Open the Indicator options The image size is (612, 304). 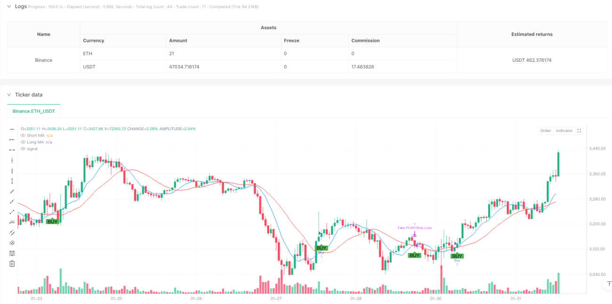tap(564, 131)
